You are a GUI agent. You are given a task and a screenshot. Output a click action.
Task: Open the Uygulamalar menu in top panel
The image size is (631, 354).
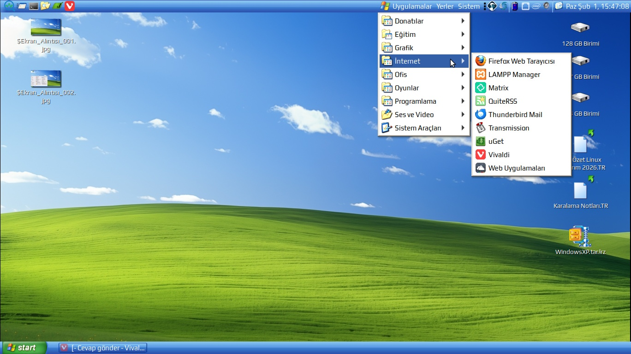406,6
